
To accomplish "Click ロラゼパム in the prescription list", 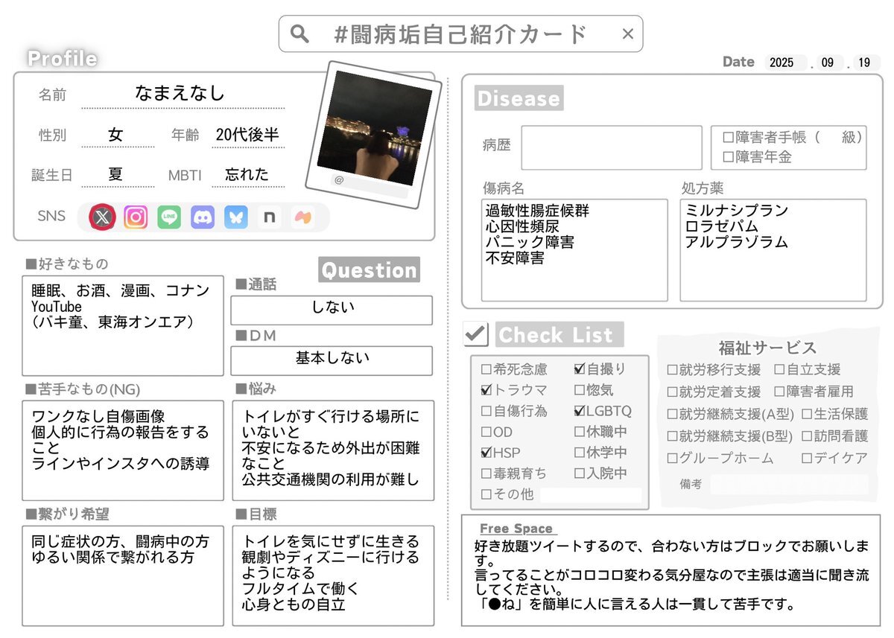I will (x=722, y=226).
